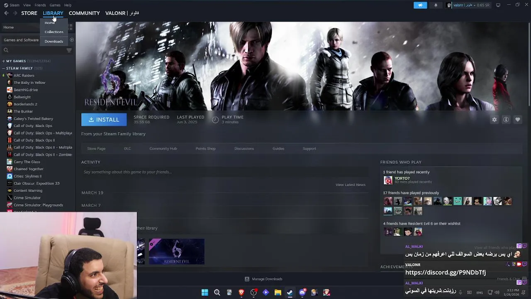This screenshot has width=531, height=299.
Task: Open the Help menu
Action: [x=68, y=5]
